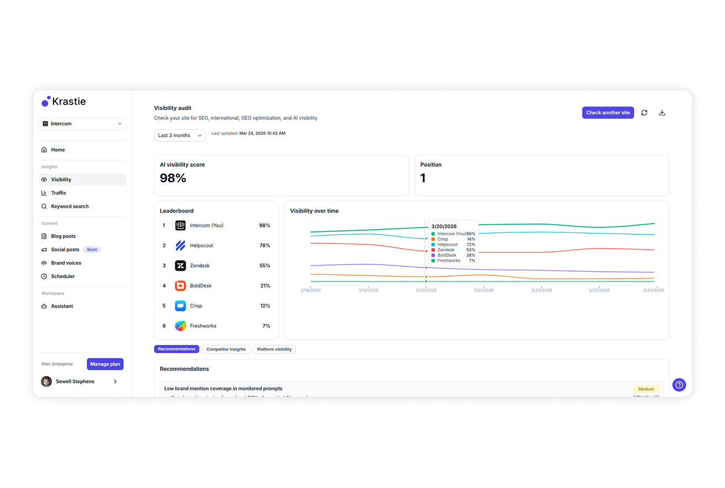Click the Traffic bar chart icon
725x488 pixels.
(44, 193)
